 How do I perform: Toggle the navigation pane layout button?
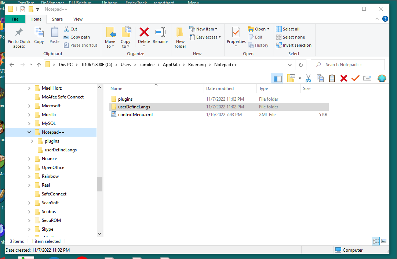[277, 79]
